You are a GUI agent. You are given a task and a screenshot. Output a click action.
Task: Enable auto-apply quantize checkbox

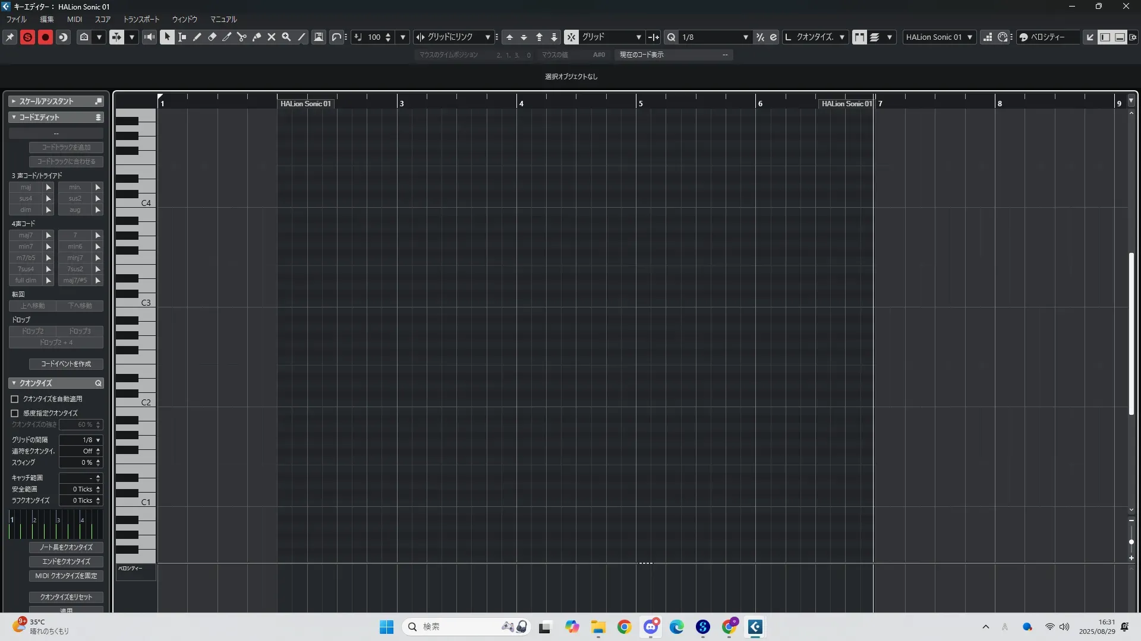tap(15, 399)
